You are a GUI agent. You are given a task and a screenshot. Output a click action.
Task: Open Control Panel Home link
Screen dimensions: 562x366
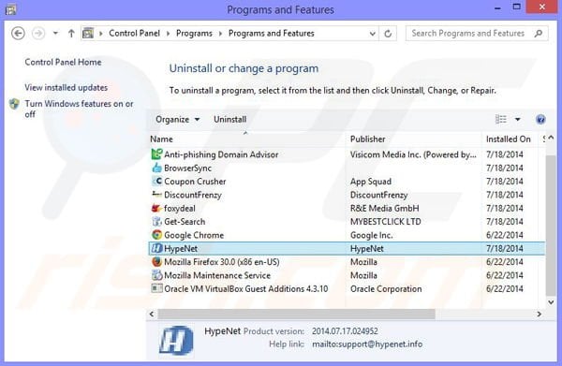point(63,62)
